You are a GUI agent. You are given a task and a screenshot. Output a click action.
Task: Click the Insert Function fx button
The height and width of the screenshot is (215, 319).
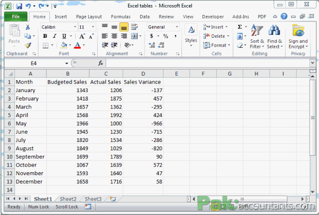[101, 63]
